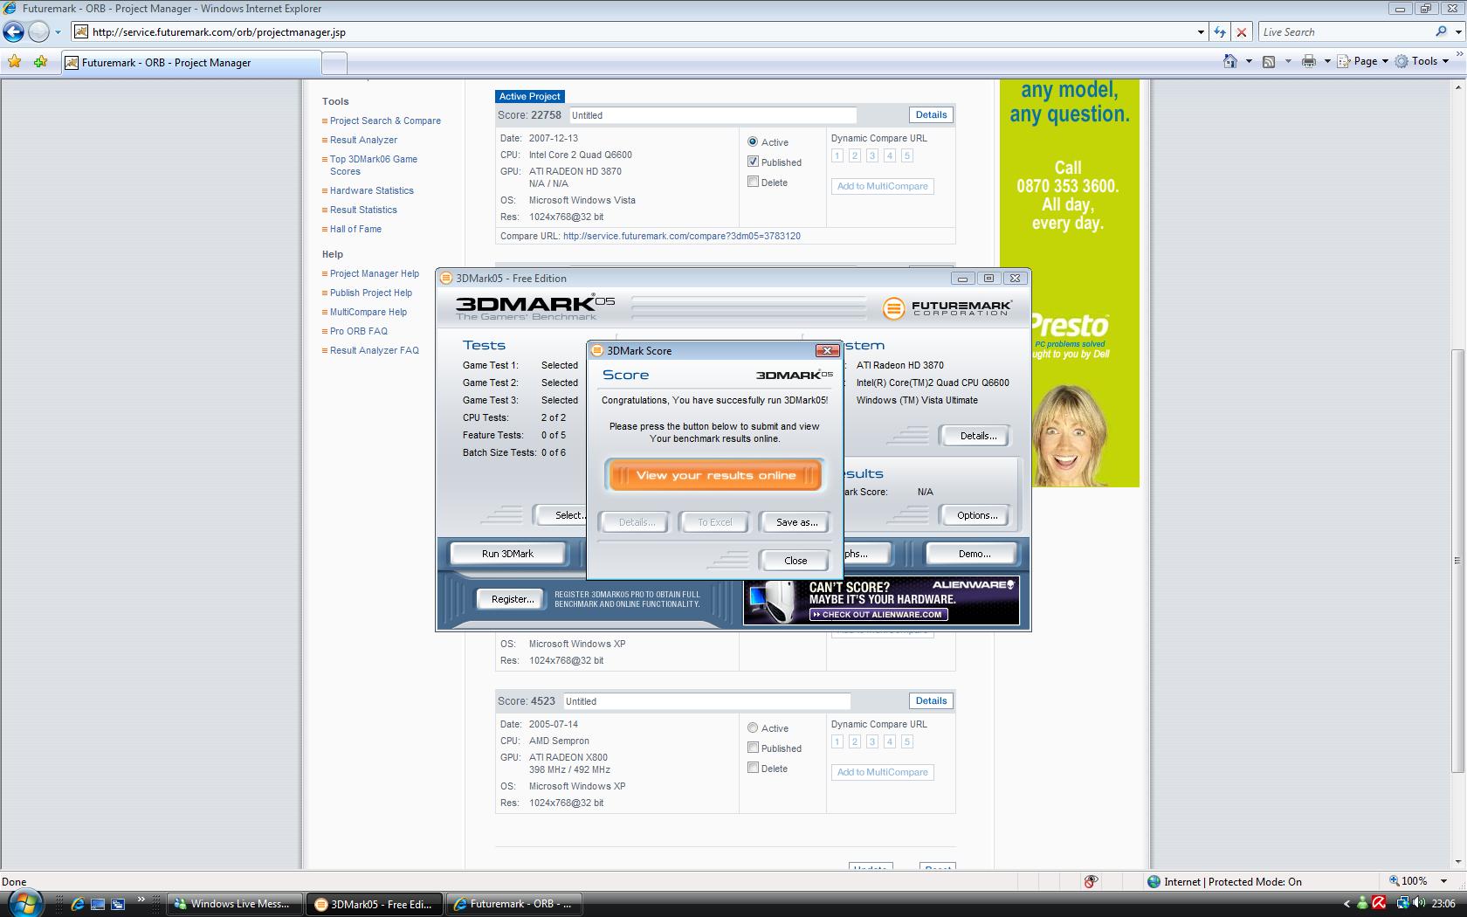The width and height of the screenshot is (1467, 917).
Task: Click Run 3DMark in the 3DMark05 window
Action: [507, 554]
